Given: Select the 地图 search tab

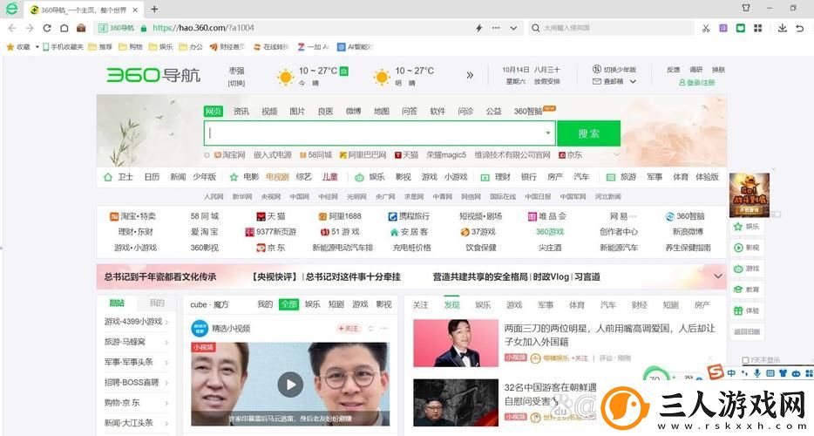Looking at the screenshot, I should (x=382, y=112).
